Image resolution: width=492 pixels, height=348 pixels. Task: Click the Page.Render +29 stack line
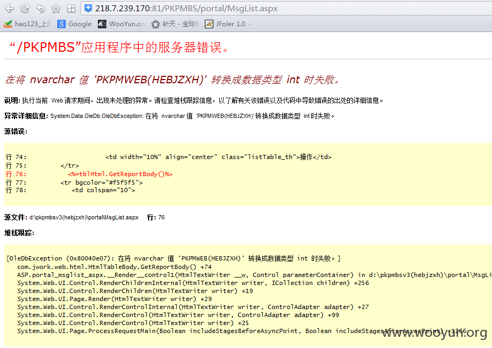(114, 299)
